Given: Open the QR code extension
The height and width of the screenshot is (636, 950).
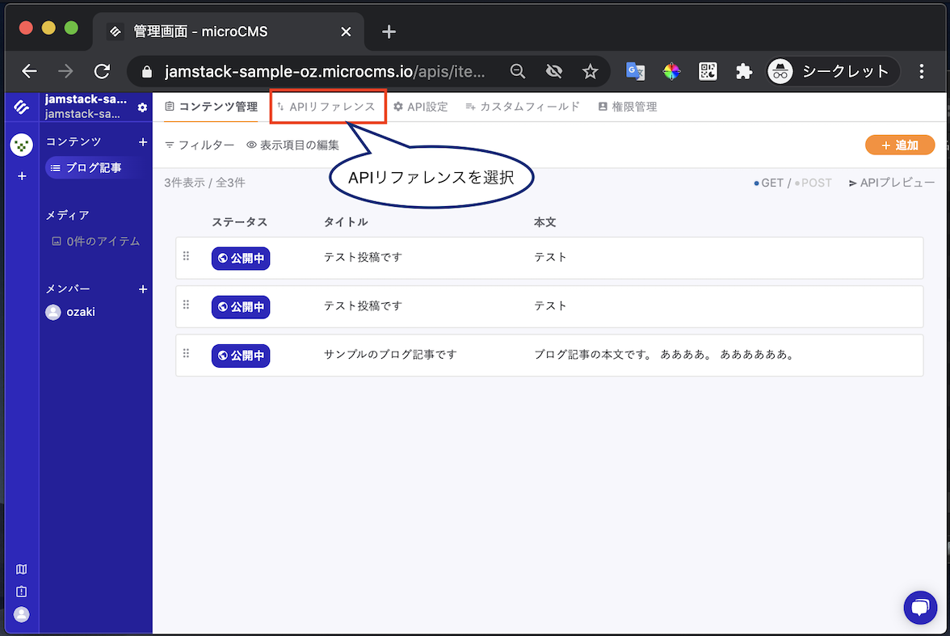Looking at the screenshot, I should pyautogui.click(x=708, y=72).
